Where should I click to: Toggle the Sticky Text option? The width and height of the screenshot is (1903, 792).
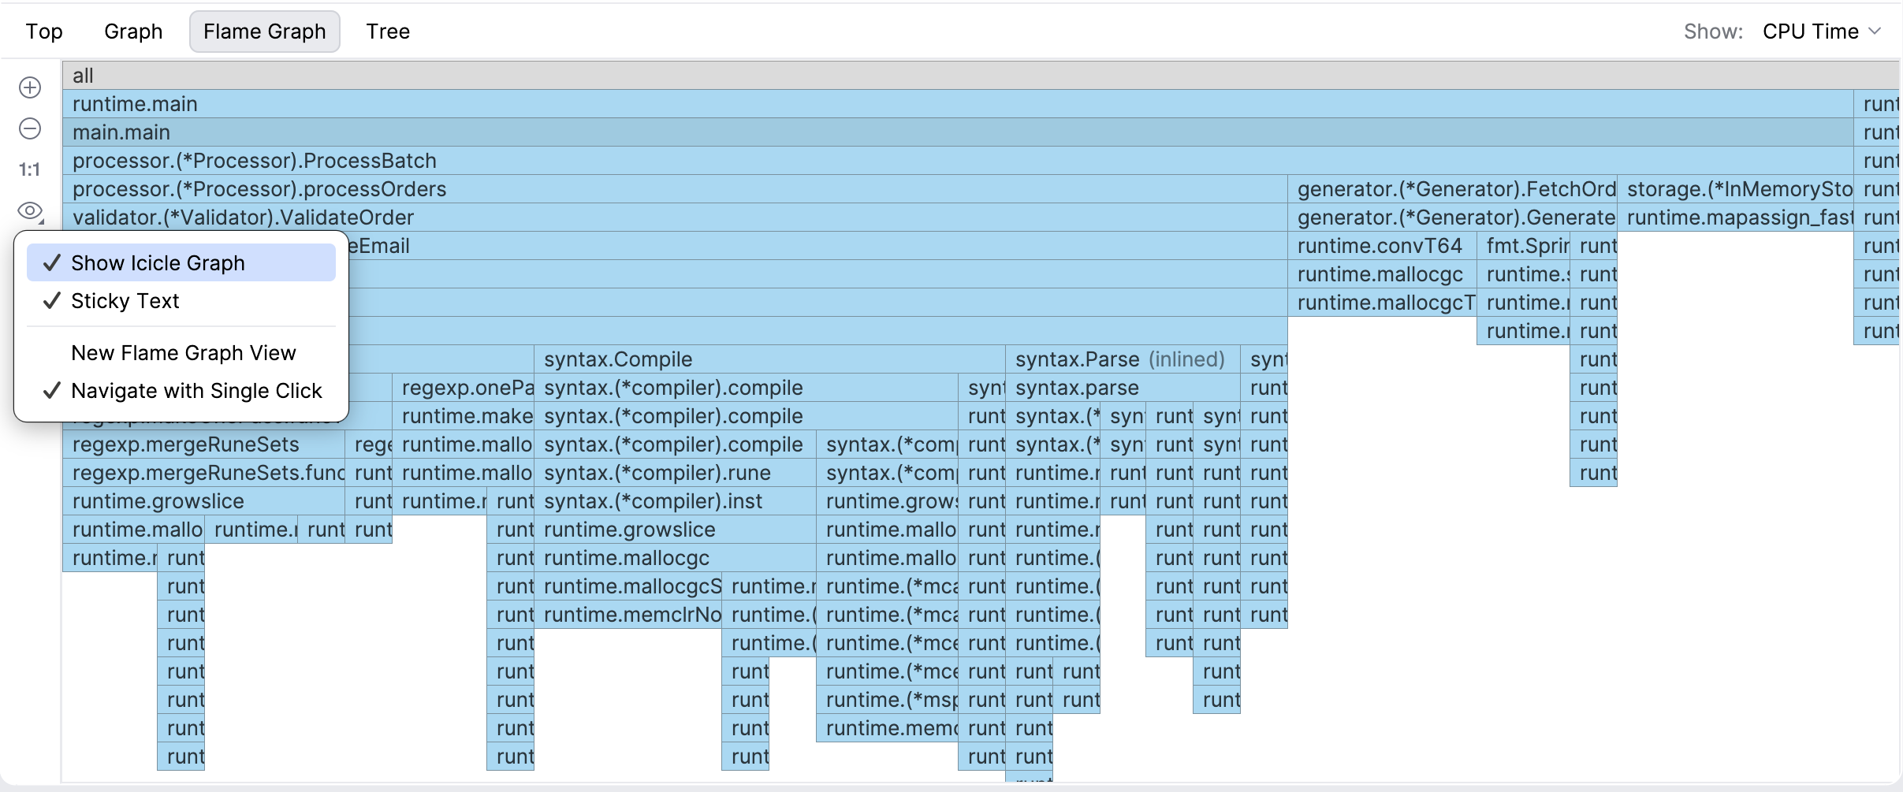coord(181,301)
